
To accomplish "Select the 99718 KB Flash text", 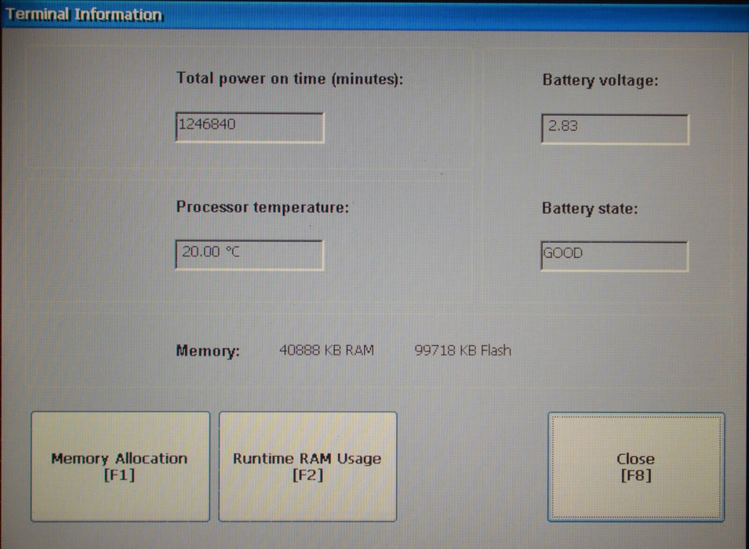I will tap(462, 350).
